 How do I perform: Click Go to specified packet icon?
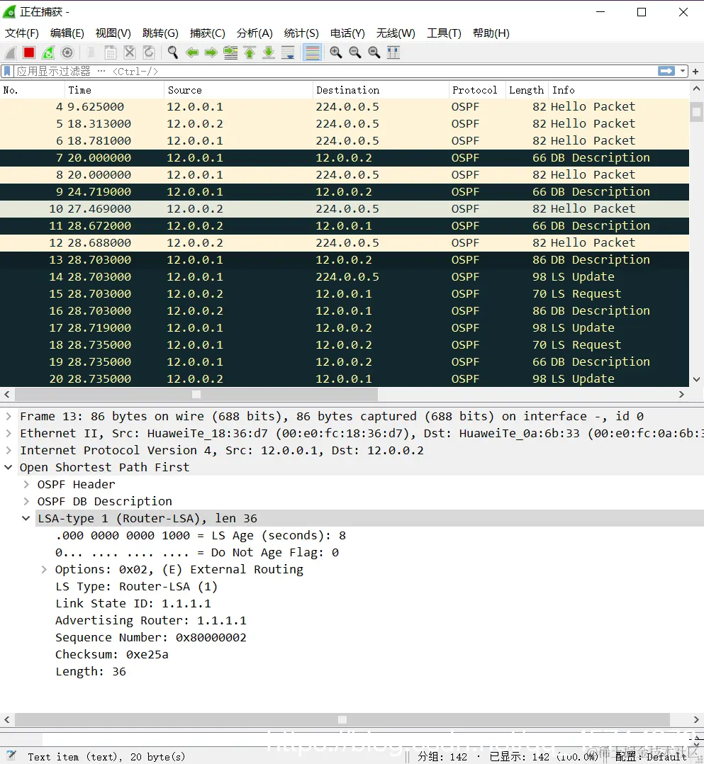pos(230,52)
